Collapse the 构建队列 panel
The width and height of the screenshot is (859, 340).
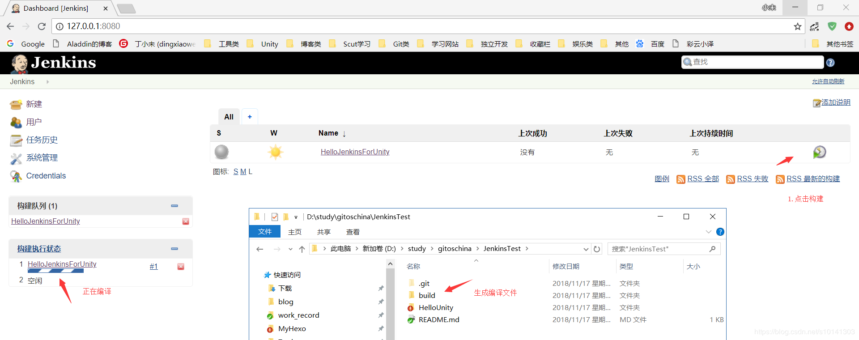tap(174, 206)
